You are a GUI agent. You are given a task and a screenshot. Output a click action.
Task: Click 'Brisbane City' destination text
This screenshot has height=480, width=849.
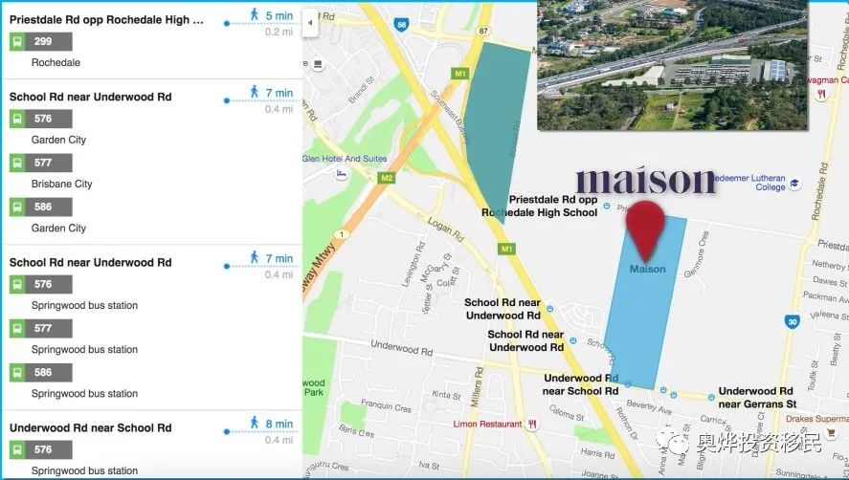coord(61,184)
